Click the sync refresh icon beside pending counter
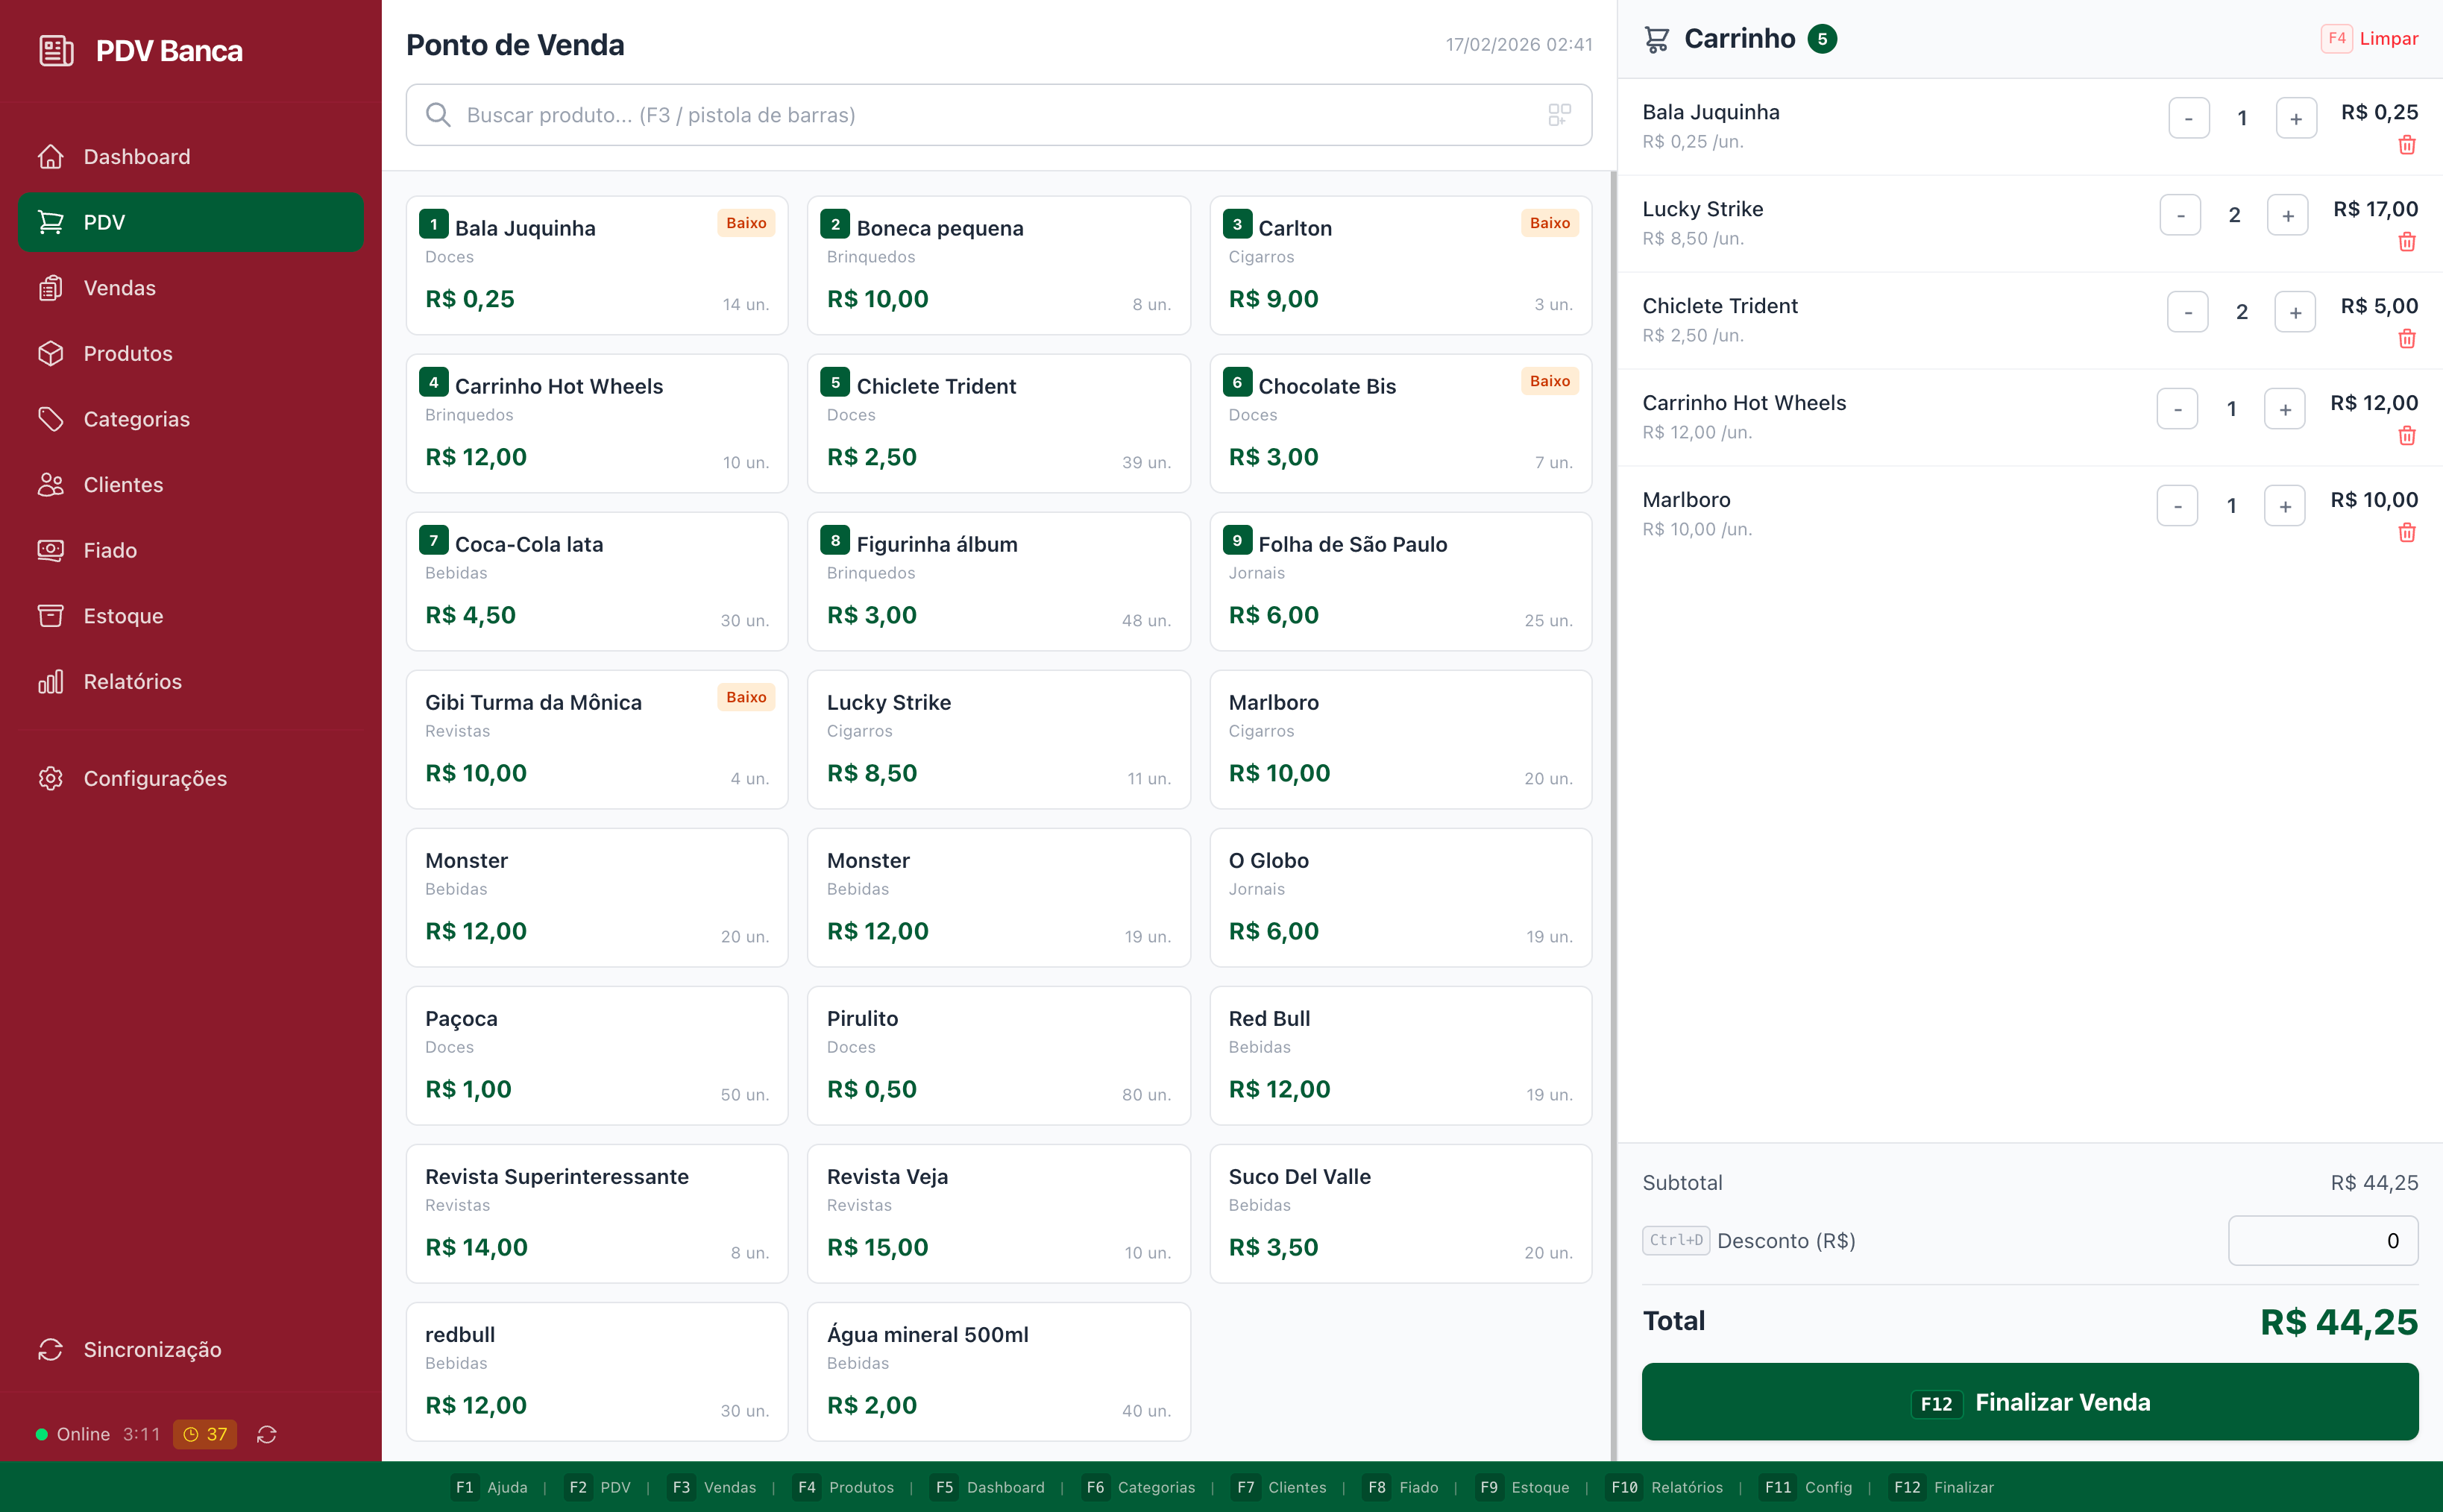Viewport: 2443px width, 1512px height. coord(266,1434)
